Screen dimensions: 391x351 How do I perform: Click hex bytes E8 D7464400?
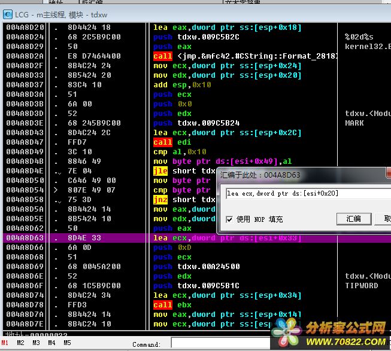pos(94,56)
